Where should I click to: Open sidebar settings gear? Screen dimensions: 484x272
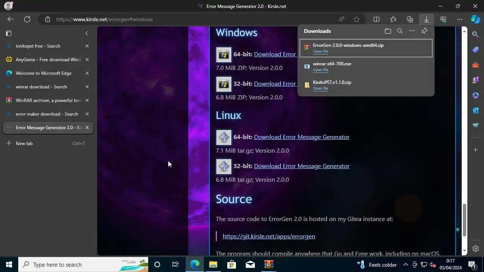click(x=476, y=249)
